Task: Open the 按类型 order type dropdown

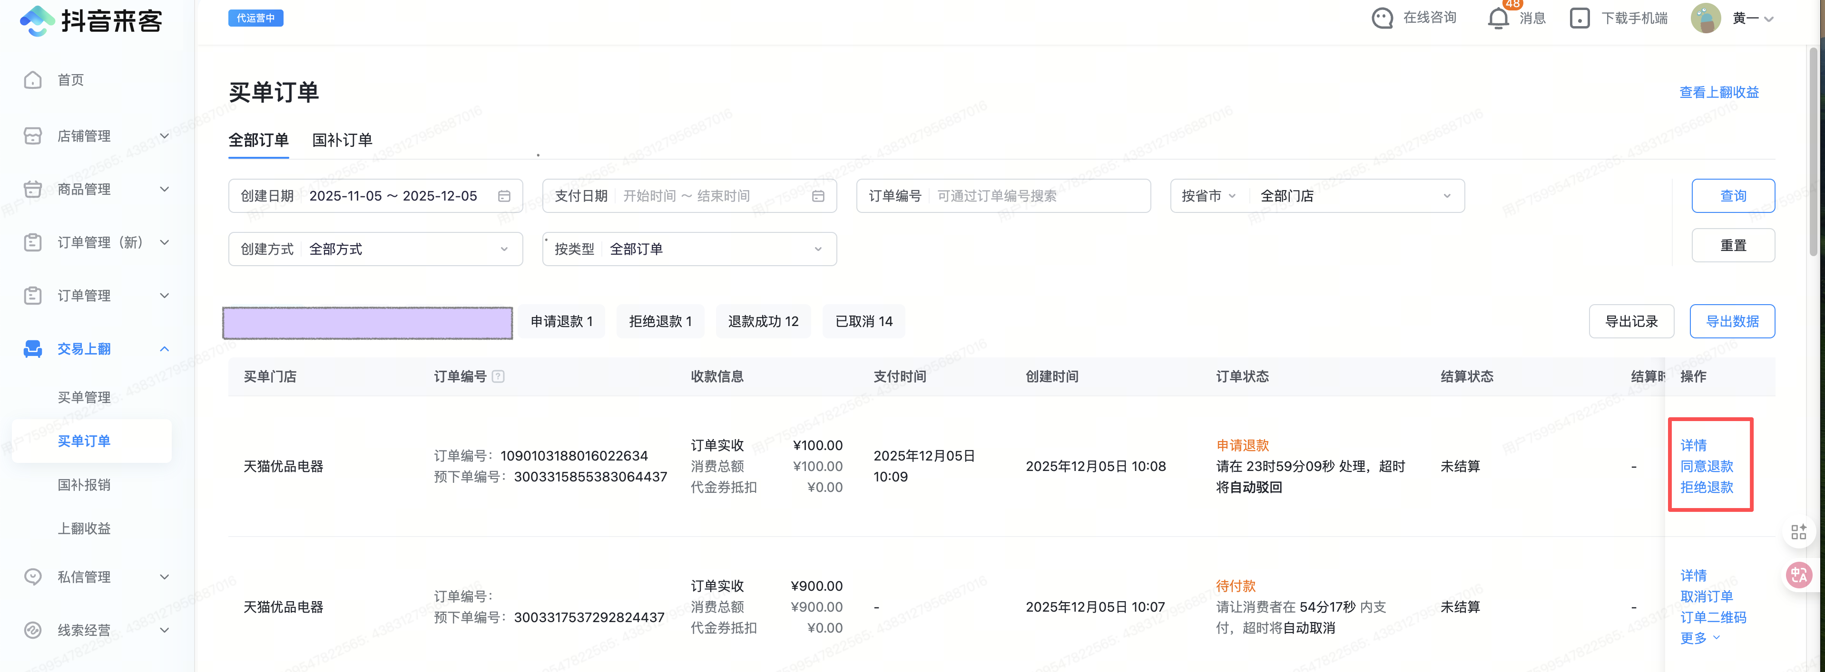Action: click(x=688, y=249)
